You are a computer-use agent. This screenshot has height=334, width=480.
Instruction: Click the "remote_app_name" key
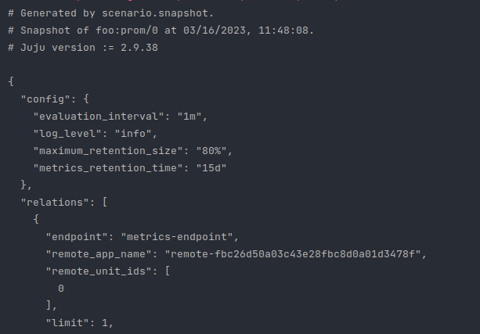click(x=99, y=254)
